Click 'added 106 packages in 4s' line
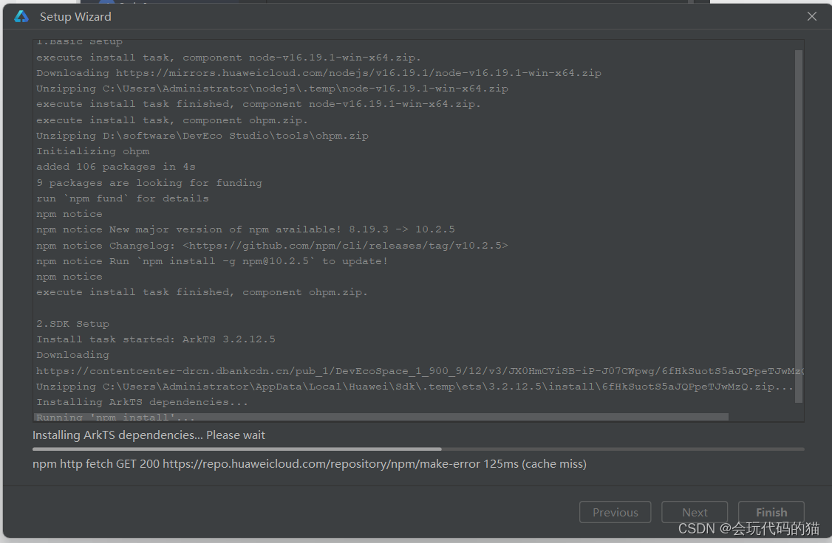 tap(116, 167)
